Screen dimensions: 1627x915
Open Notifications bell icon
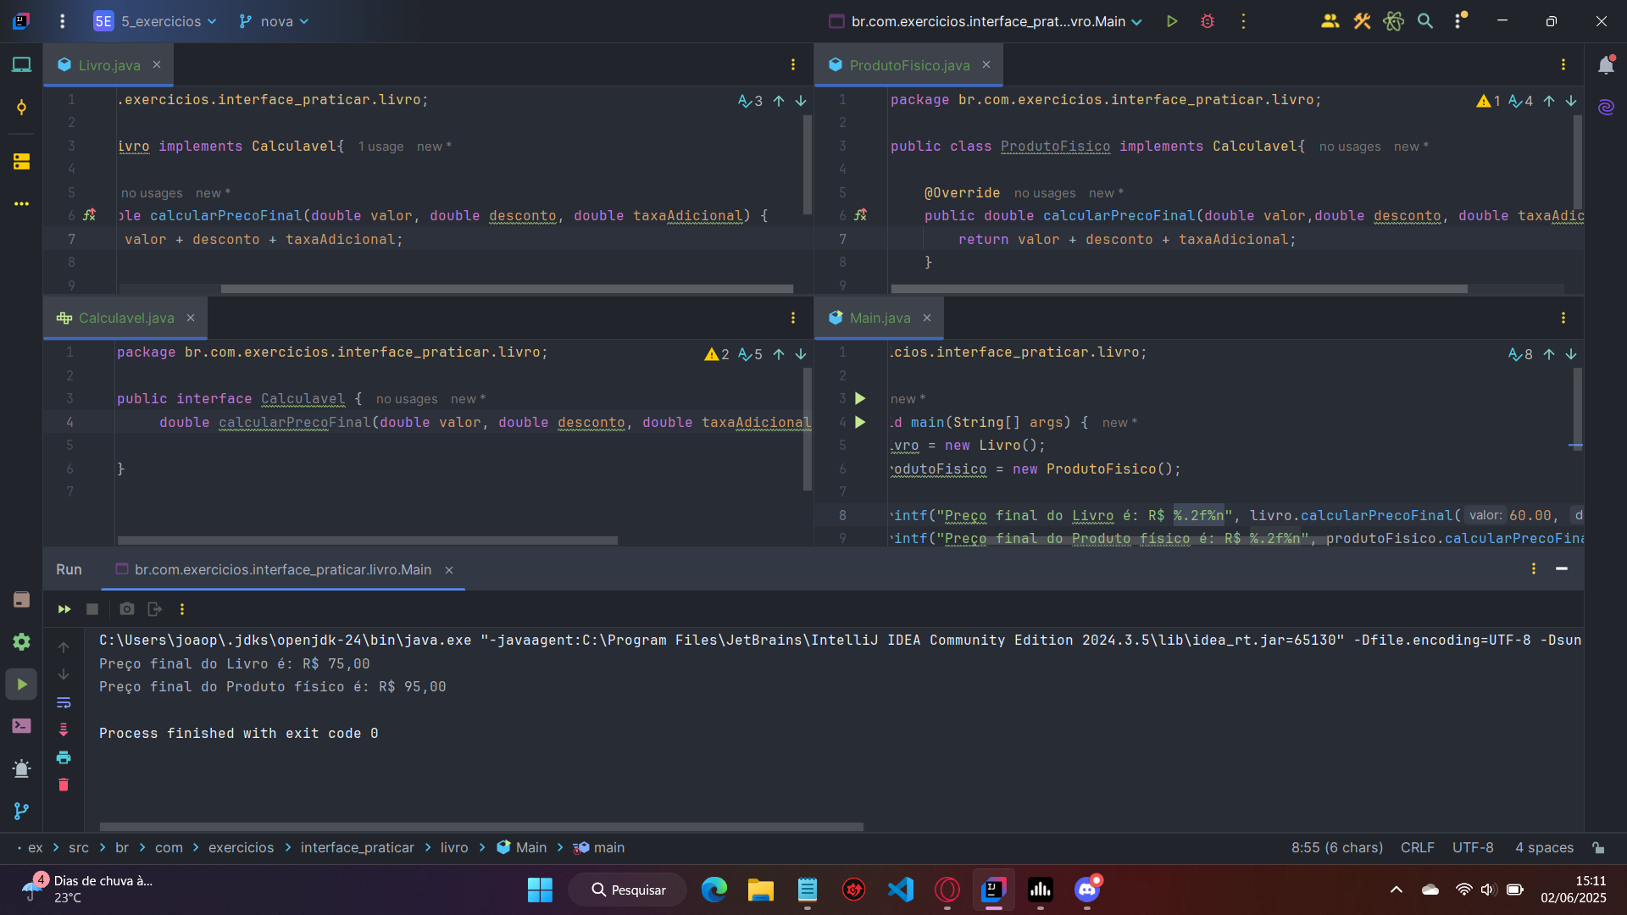(x=1606, y=65)
